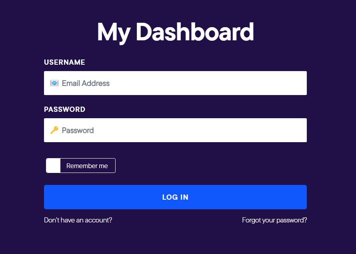Click the white knob of Remember me toggle
The height and width of the screenshot is (254, 356).
pyautogui.click(x=52, y=165)
